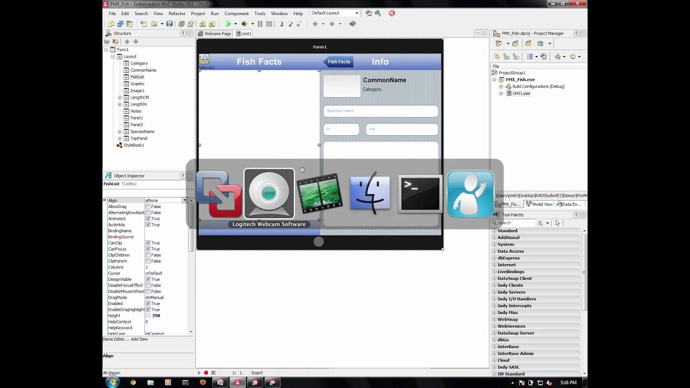
Task: Select Logitech Webcam Software in app switcher
Action: pyautogui.click(x=269, y=194)
